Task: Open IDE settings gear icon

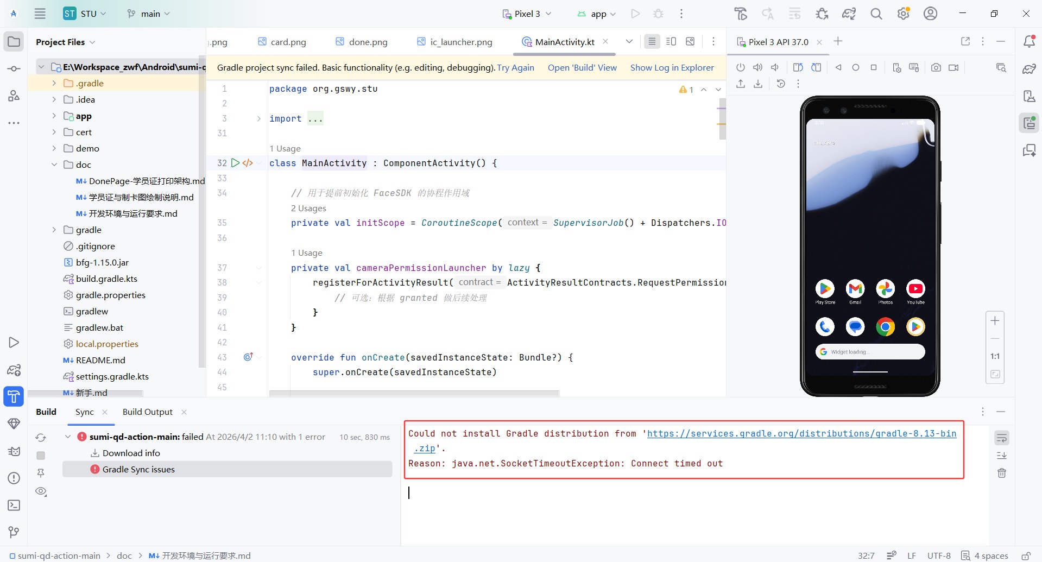Action: (x=904, y=14)
